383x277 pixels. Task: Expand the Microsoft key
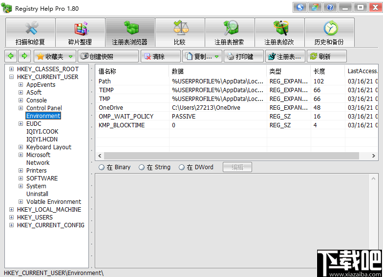coord(21,155)
